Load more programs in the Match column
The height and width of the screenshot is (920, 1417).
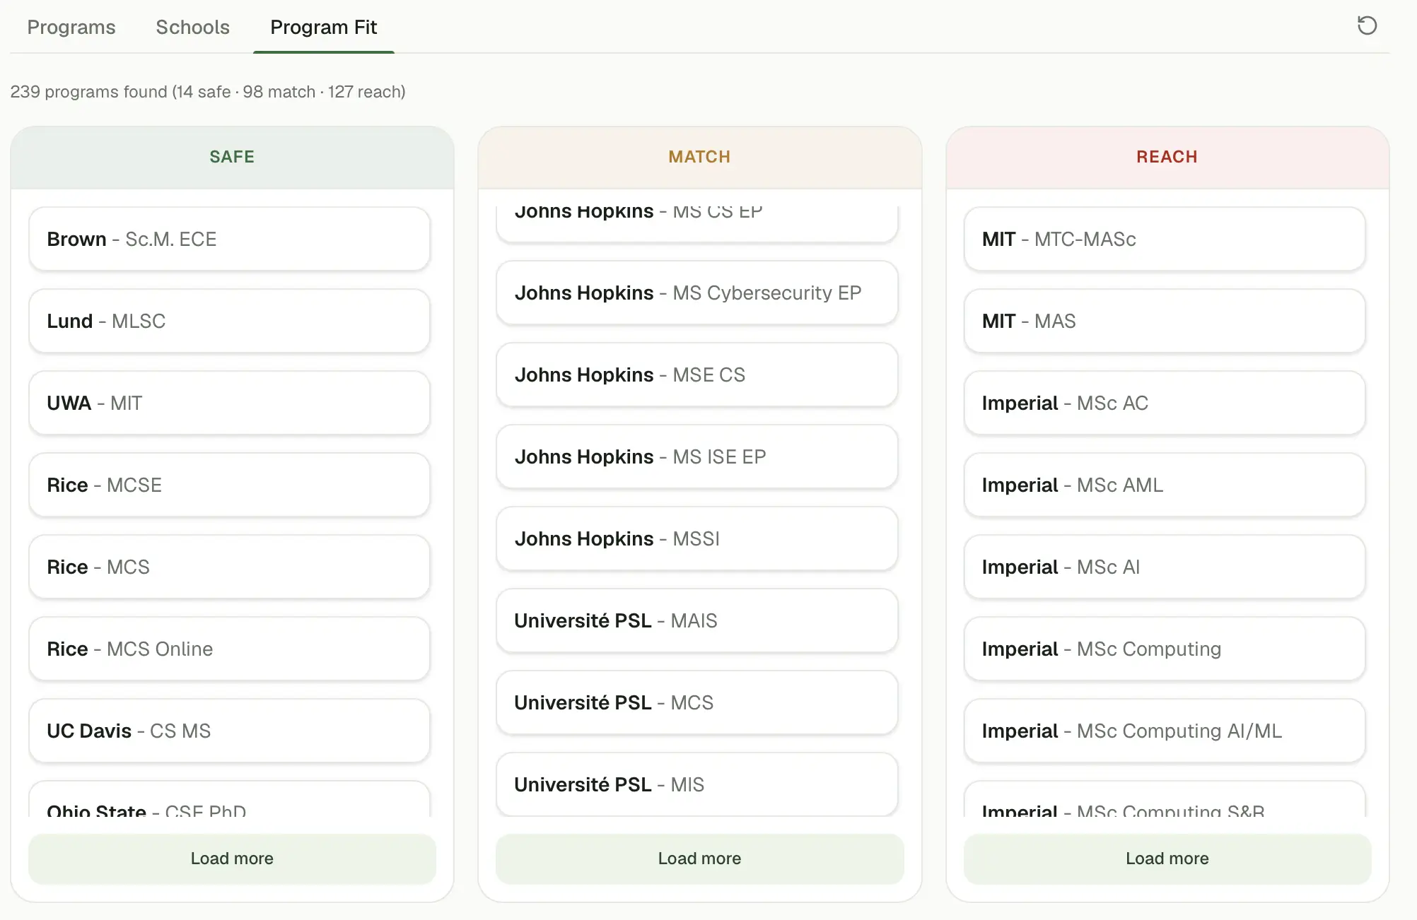coord(699,859)
